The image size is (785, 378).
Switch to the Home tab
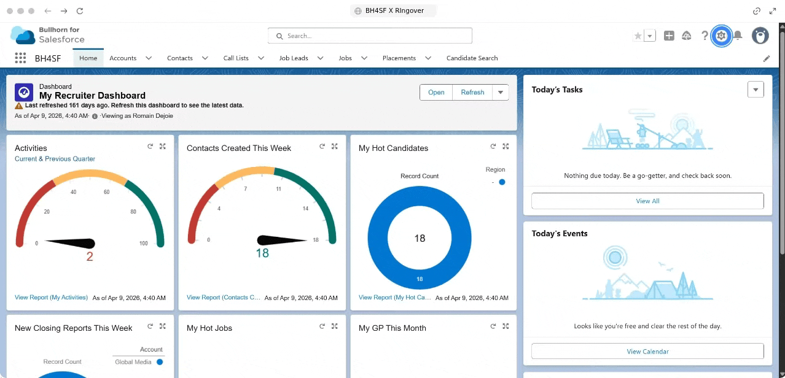click(x=88, y=58)
